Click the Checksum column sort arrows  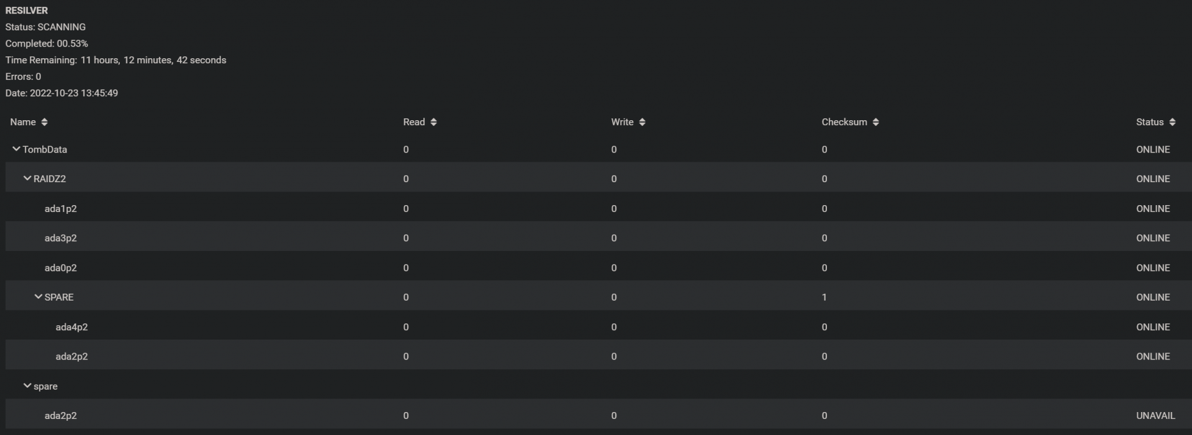(x=875, y=122)
